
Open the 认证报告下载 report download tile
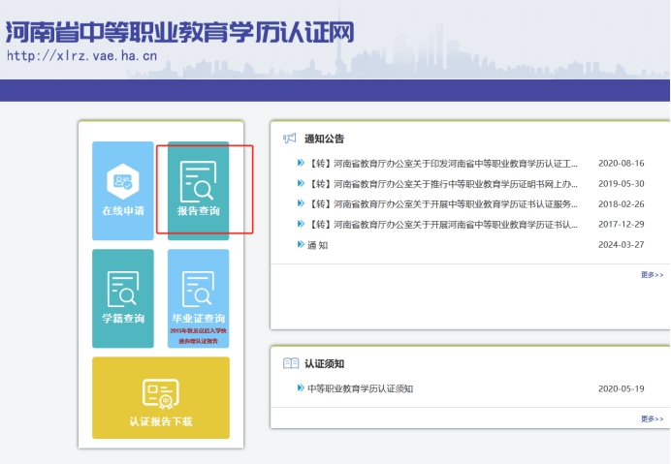pyautogui.click(x=160, y=397)
